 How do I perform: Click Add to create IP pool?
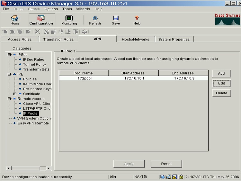pyautogui.click(x=221, y=74)
